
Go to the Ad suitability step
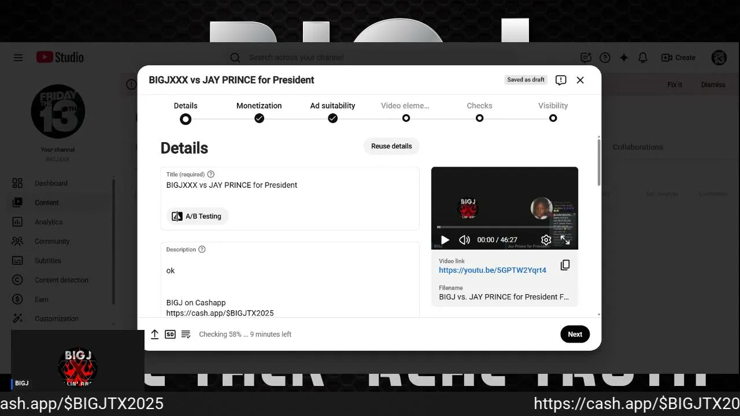point(332,112)
